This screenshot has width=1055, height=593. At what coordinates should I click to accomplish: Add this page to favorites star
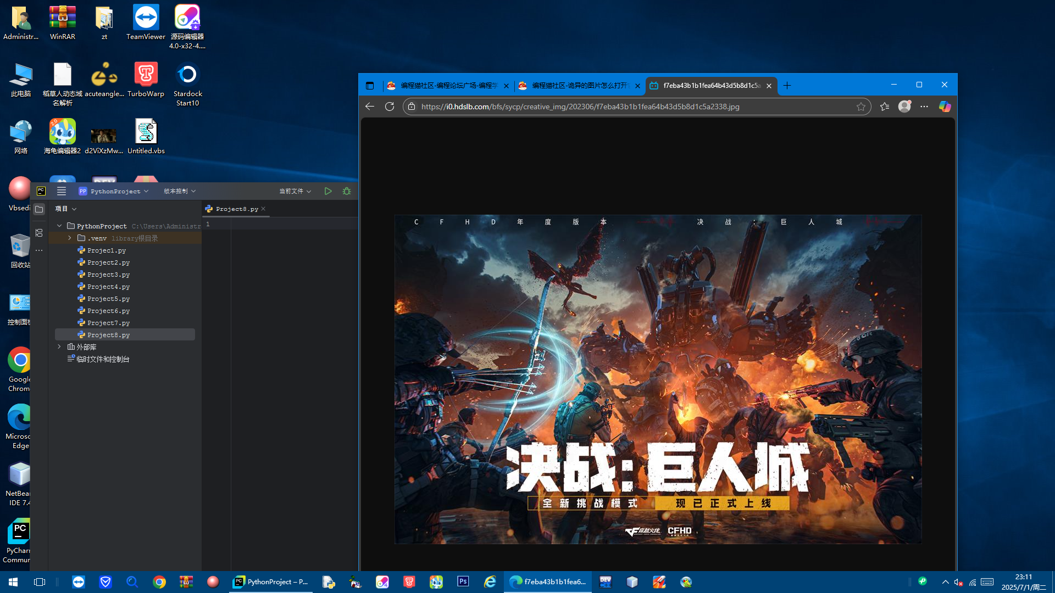click(861, 107)
